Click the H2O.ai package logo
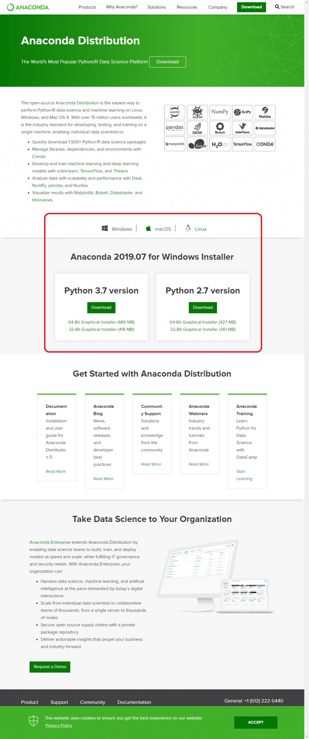Viewport: 309px width, 739px height. pos(220,144)
